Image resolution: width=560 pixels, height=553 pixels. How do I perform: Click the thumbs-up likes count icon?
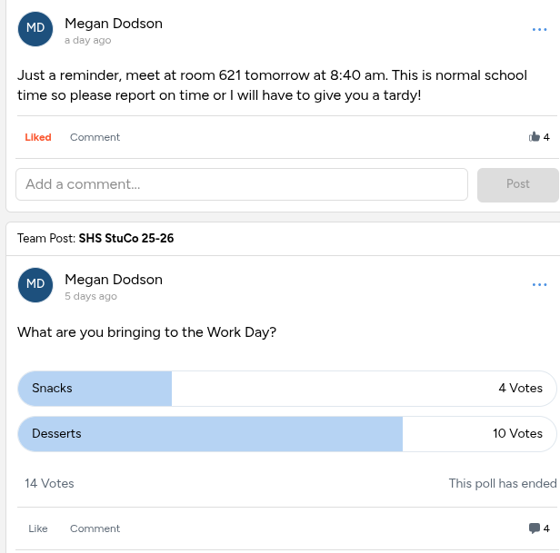click(x=535, y=137)
